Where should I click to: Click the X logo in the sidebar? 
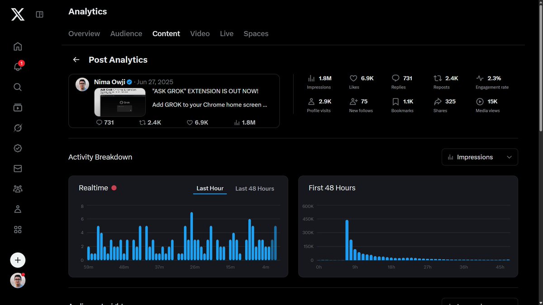18,14
